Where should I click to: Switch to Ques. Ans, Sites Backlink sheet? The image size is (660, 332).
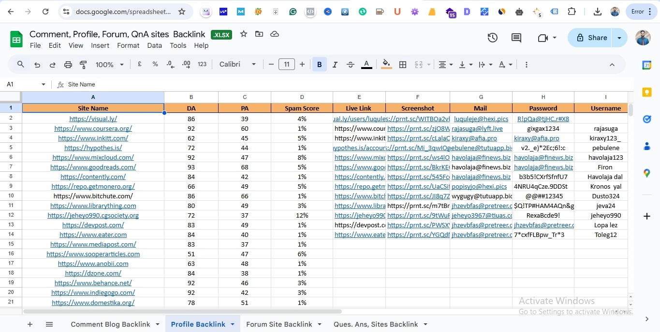point(376,324)
